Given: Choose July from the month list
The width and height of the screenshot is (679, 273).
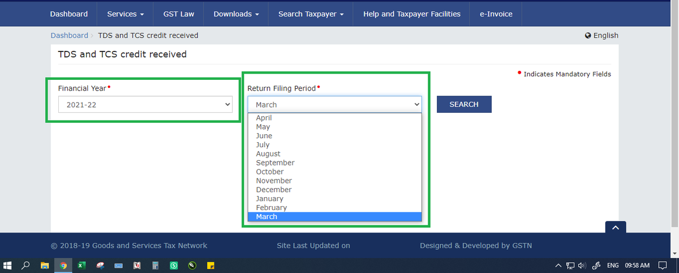Looking at the screenshot, I should 335,145.
